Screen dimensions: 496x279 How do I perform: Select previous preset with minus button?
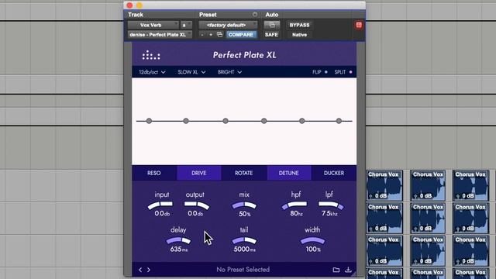click(x=202, y=34)
